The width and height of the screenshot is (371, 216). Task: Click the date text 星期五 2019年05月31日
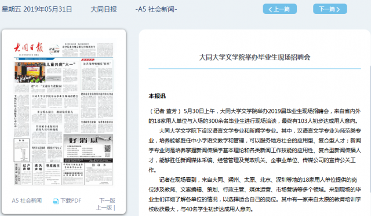(x=37, y=9)
